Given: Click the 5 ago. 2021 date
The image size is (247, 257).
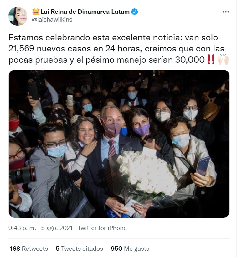Looking at the screenshot, I should (57, 228).
